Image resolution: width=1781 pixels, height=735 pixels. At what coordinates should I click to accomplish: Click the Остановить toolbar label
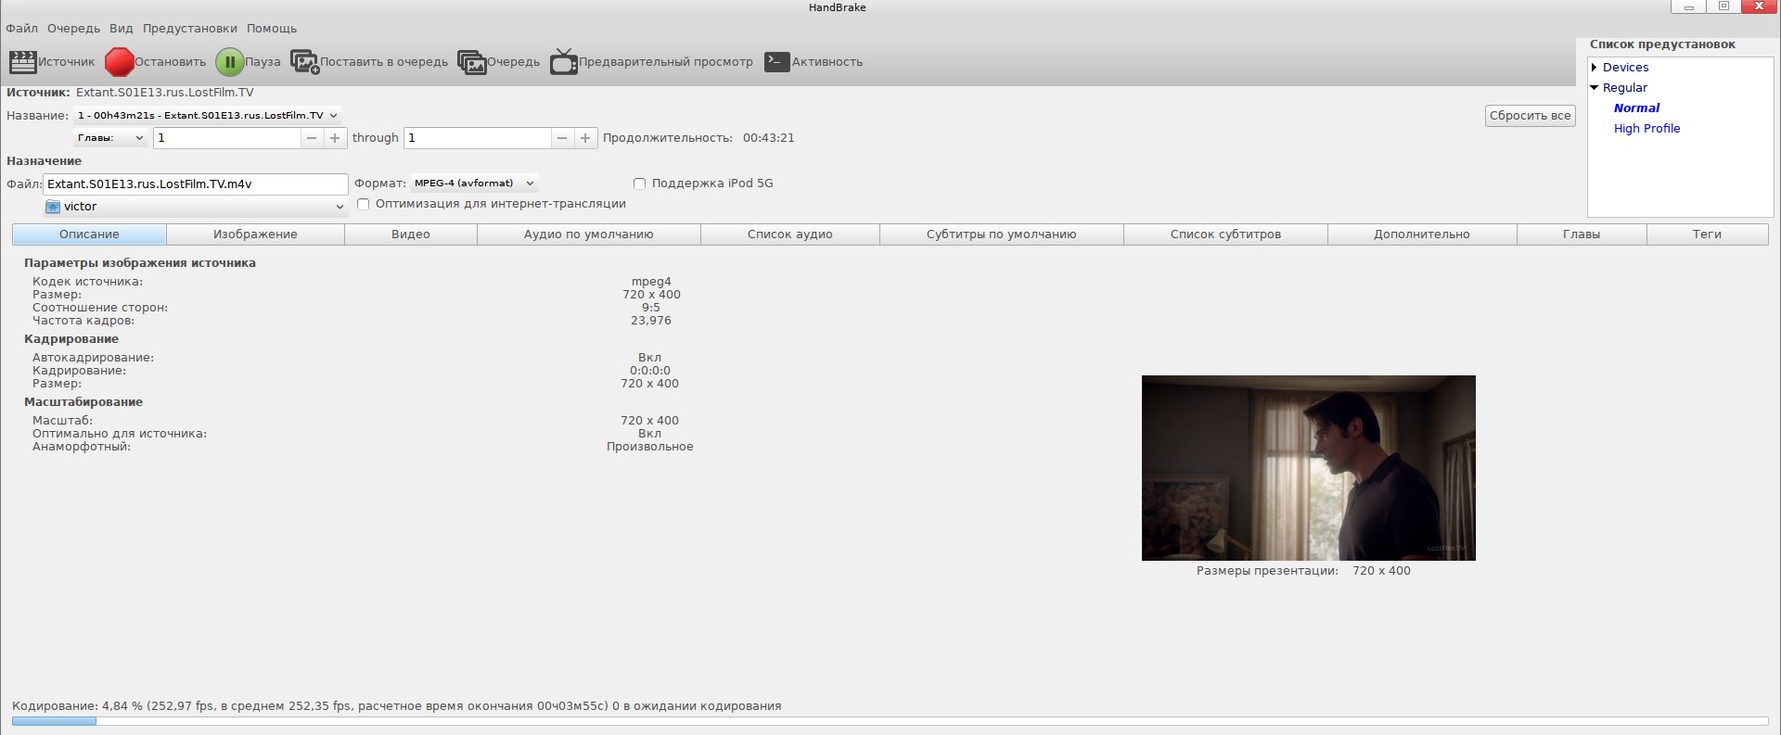171,62
